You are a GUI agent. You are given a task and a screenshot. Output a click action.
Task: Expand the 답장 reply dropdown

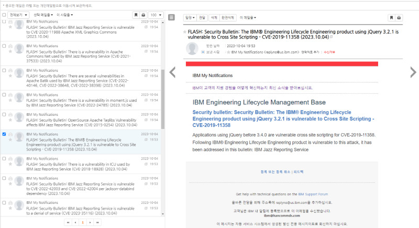[189, 18]
